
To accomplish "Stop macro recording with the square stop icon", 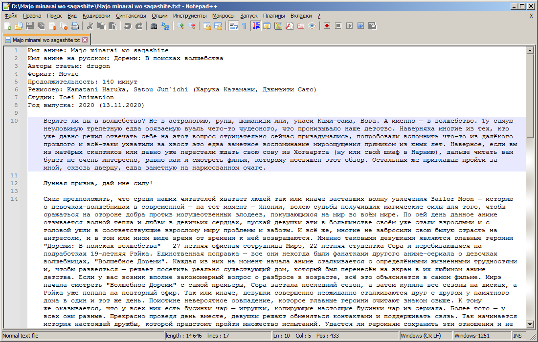I will (339, 26).
